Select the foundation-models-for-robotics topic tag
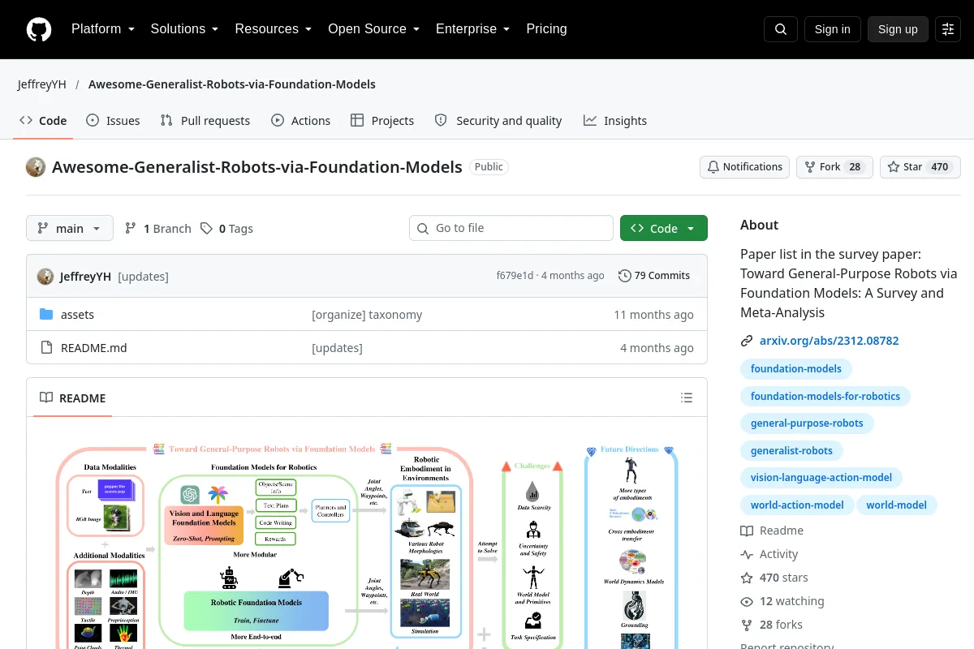Screen dimensions: 974x649 [x=825, y=396]
